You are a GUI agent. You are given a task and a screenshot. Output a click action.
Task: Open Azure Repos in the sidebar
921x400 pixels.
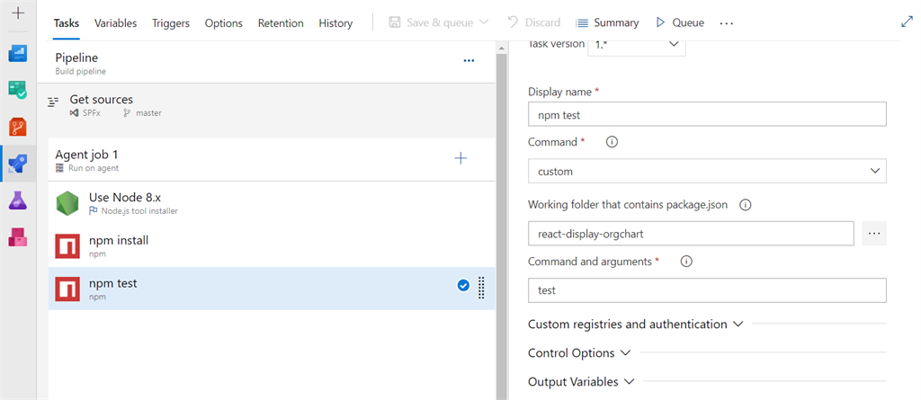click(x=18, y=126)
